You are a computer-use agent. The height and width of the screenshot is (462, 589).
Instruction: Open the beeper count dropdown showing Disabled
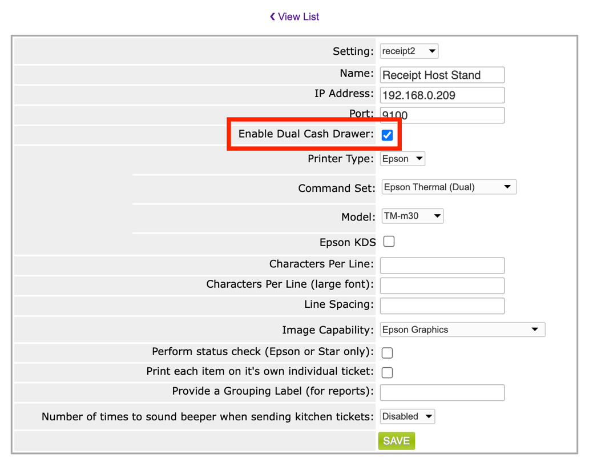pos(407,416)
